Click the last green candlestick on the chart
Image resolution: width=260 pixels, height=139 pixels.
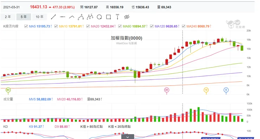point(242,48)
